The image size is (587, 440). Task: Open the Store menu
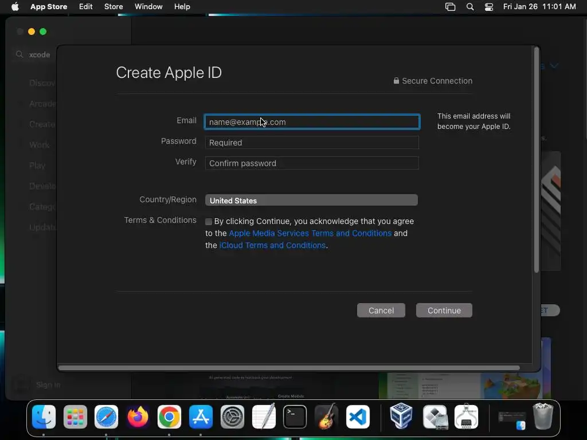click(x=114, y=7)
